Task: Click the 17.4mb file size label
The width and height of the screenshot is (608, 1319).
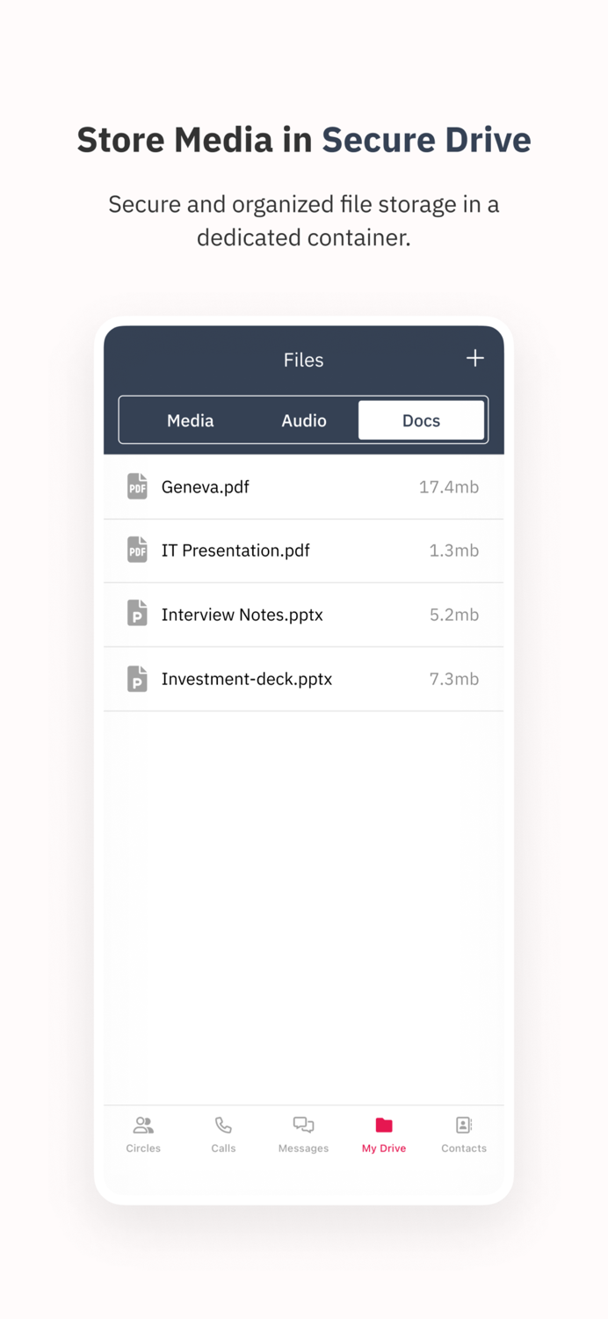Action: tap(448, 487)
